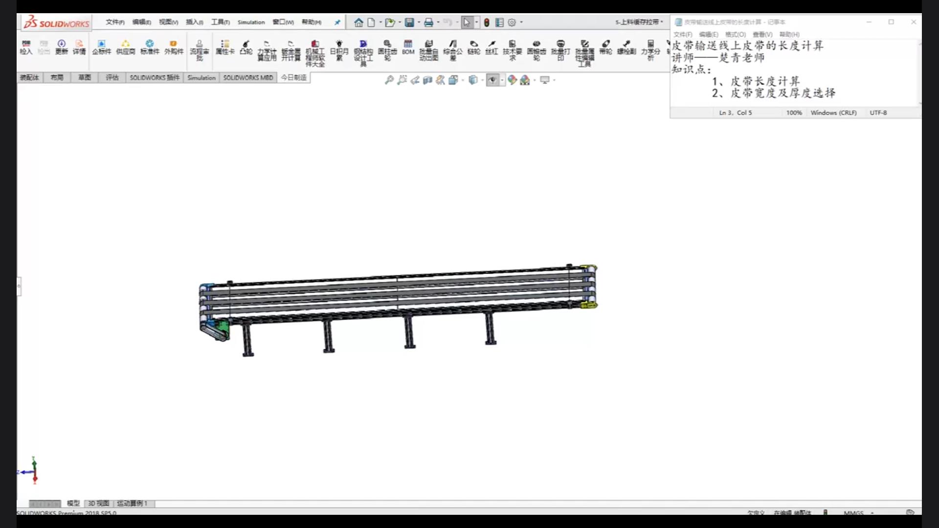Expand the Select tool dropdown arrow
The width and height of the screenshot is (939, 528).
pos(476,22)
